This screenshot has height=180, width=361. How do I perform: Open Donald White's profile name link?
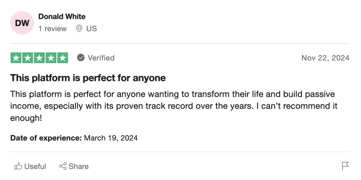[62, 16]
